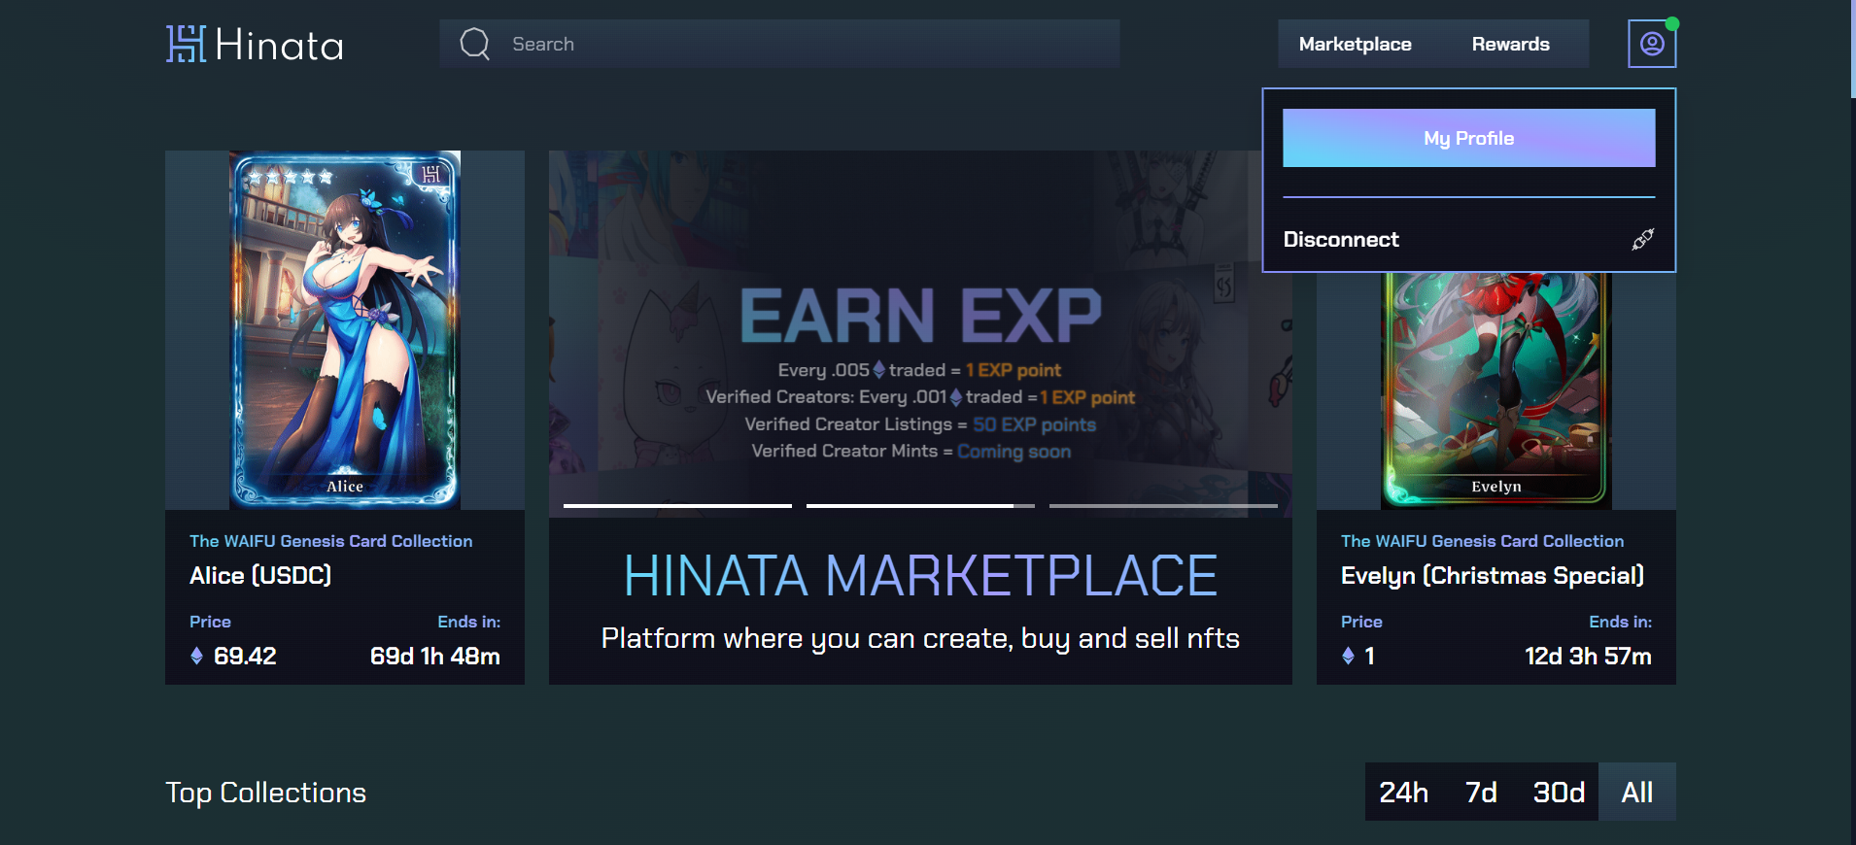The image size is (1856, 845).
Task: Go to first carousel slide indicator
Action: point(677,505)
